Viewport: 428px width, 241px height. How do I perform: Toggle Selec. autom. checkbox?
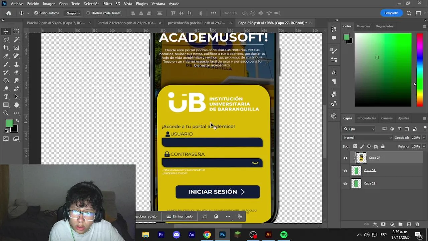tap(36, 13)
